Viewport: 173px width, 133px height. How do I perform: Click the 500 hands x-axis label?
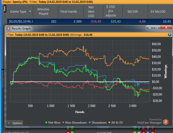coord(30,106)
